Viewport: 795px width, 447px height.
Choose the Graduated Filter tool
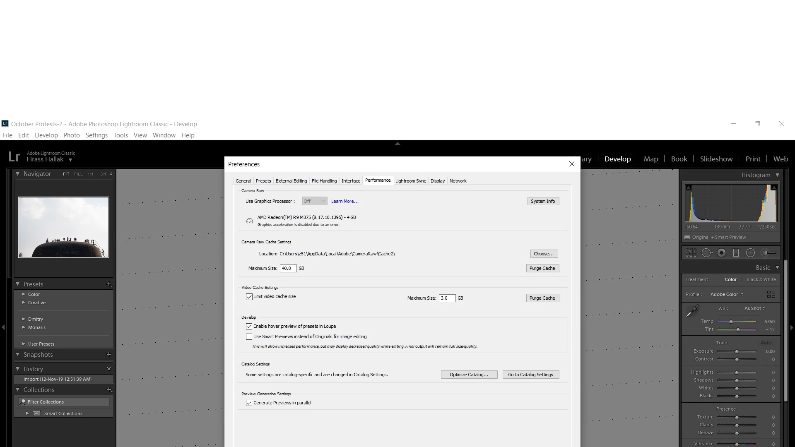coord(736,253)
